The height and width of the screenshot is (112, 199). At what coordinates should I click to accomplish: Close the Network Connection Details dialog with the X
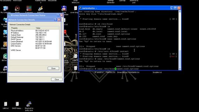pyautogui.click(x=59, y=20)
